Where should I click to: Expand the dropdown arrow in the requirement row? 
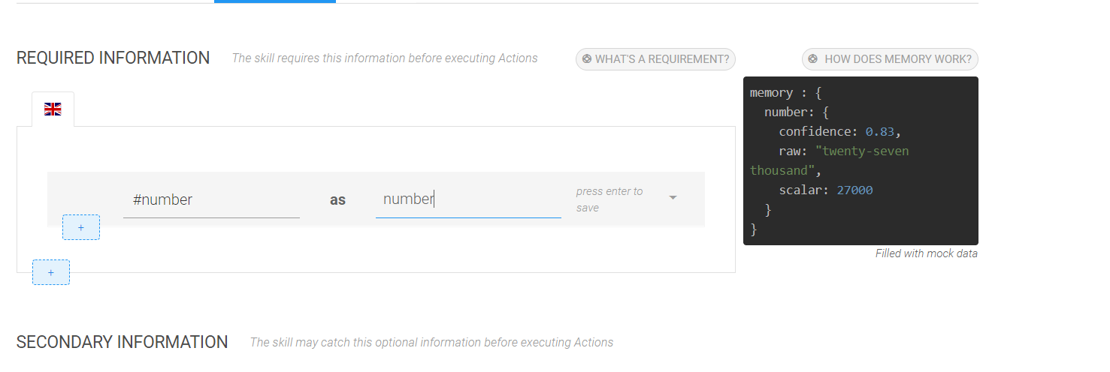pos(673,198)
